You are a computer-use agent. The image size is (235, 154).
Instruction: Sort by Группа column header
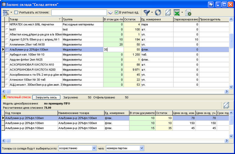(83, 19)
